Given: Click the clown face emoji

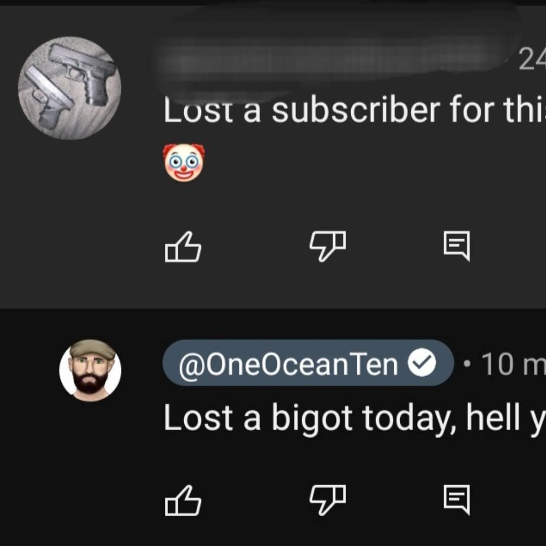Looking at the screenshot, I should (184, 162).
